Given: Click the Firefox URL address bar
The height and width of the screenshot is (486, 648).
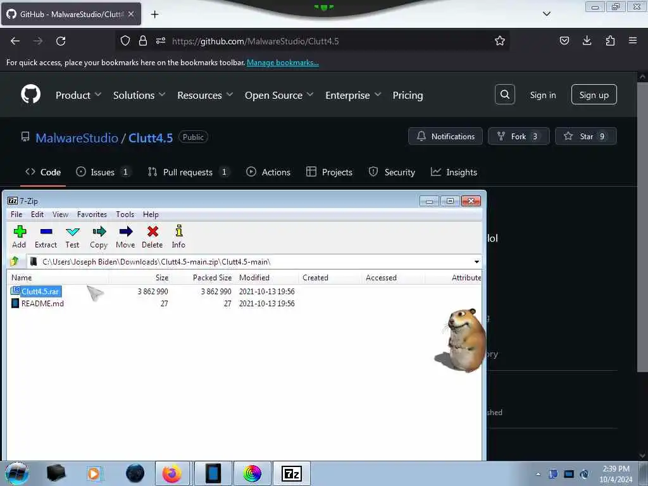Looking at the screenshot, I should [314, 41].
